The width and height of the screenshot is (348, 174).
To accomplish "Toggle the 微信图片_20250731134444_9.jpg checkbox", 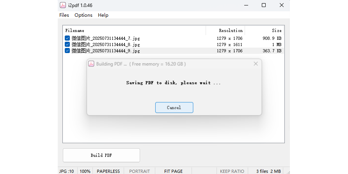I will [x=67, y=51].
